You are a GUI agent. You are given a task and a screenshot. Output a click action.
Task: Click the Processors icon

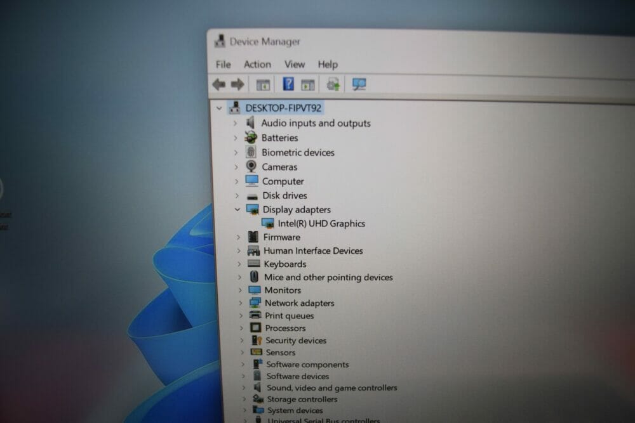point(255,328)
